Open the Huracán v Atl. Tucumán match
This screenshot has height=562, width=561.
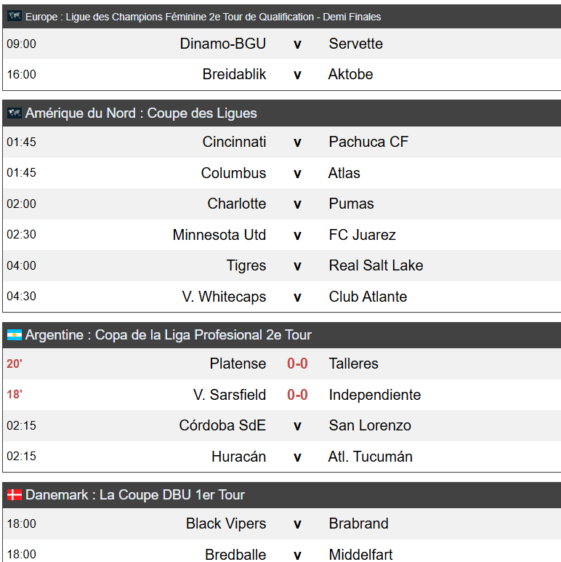pos(281,457)
